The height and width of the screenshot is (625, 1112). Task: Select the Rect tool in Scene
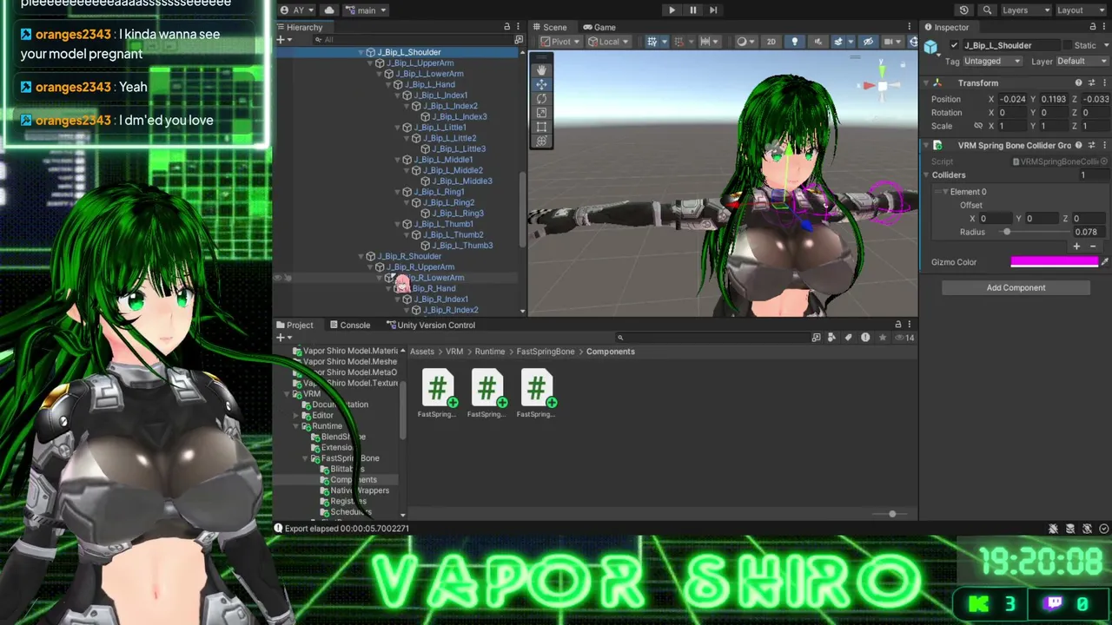point(541,127)
